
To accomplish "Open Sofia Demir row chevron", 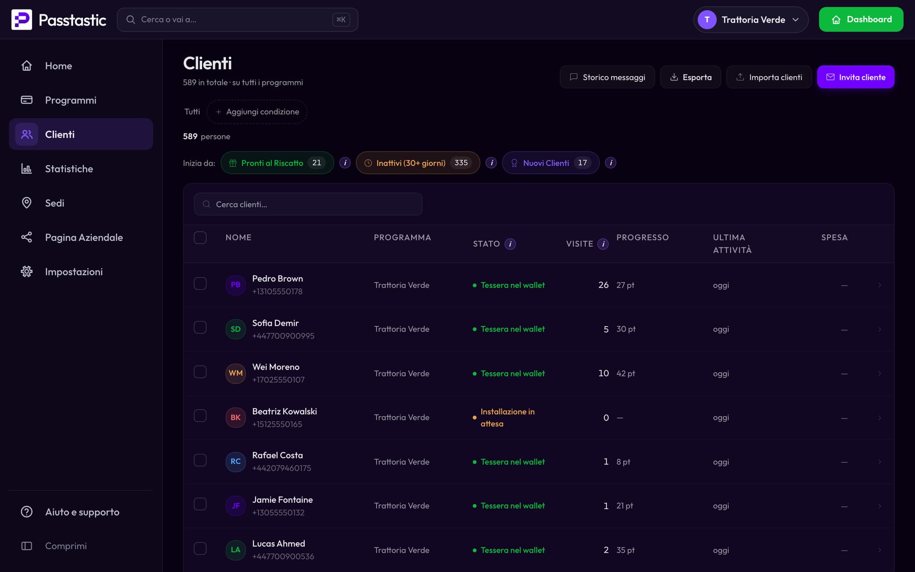I will (879, 329).
